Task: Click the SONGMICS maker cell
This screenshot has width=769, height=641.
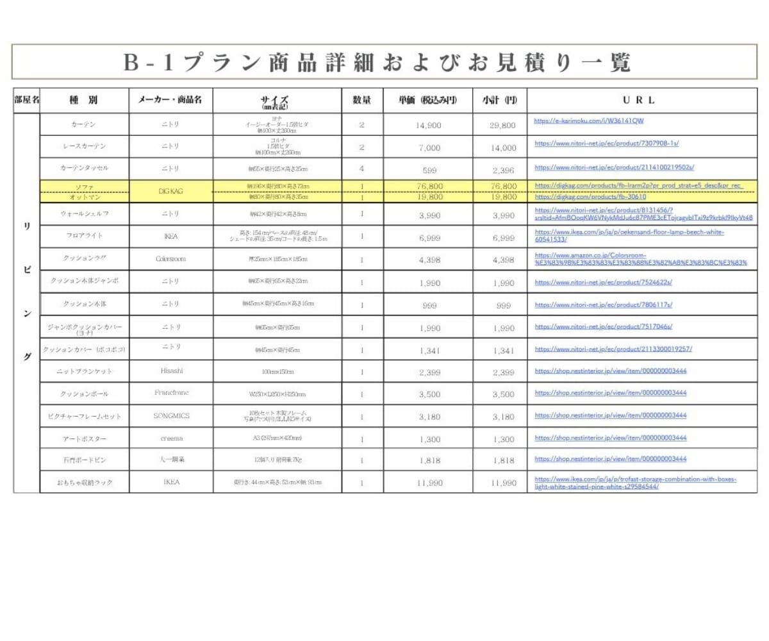Action: 170,416
